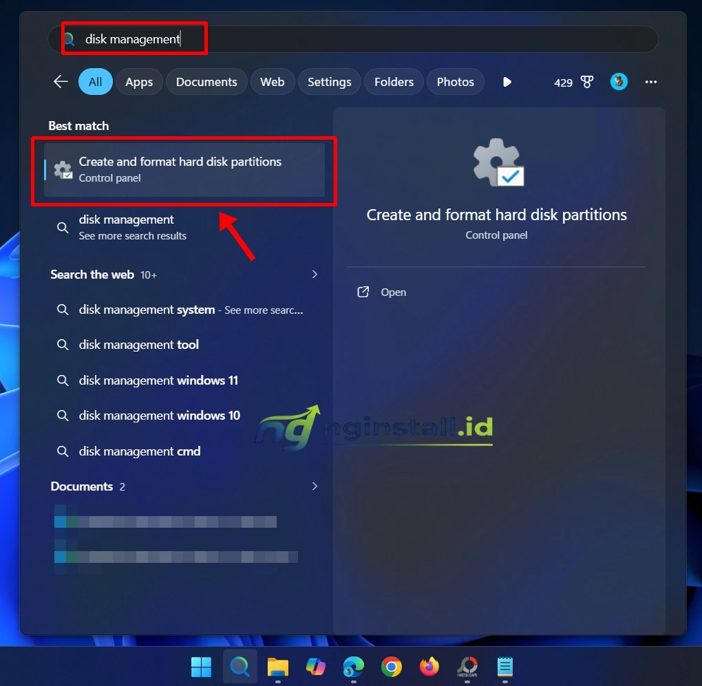
Task: Search web for disk management system
Action: point(184,310)
